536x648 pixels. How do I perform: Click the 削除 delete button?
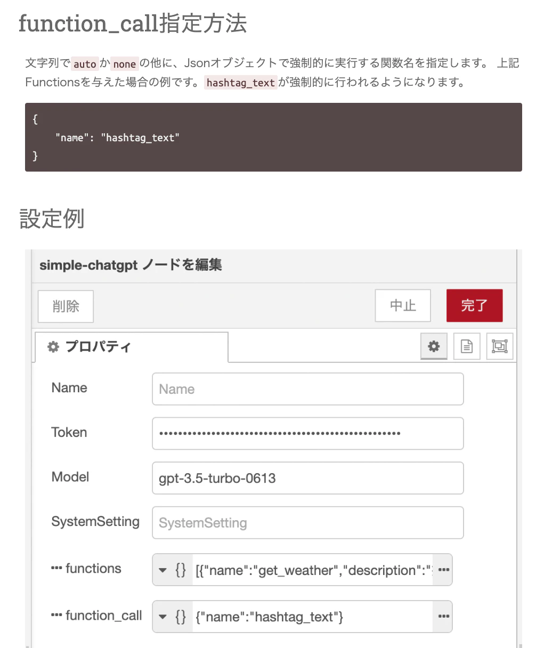pos(66,306)
